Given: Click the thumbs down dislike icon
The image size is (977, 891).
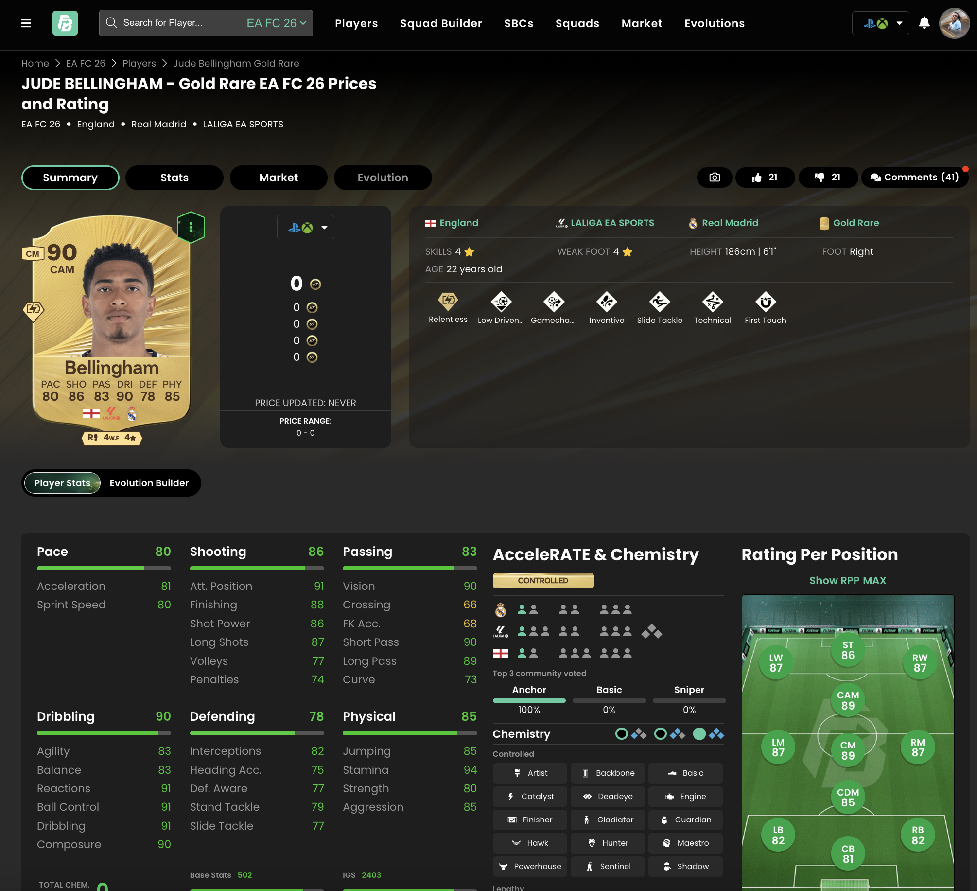Looking at the screenshot, I should pyautogui.click(x=820, y=178).
